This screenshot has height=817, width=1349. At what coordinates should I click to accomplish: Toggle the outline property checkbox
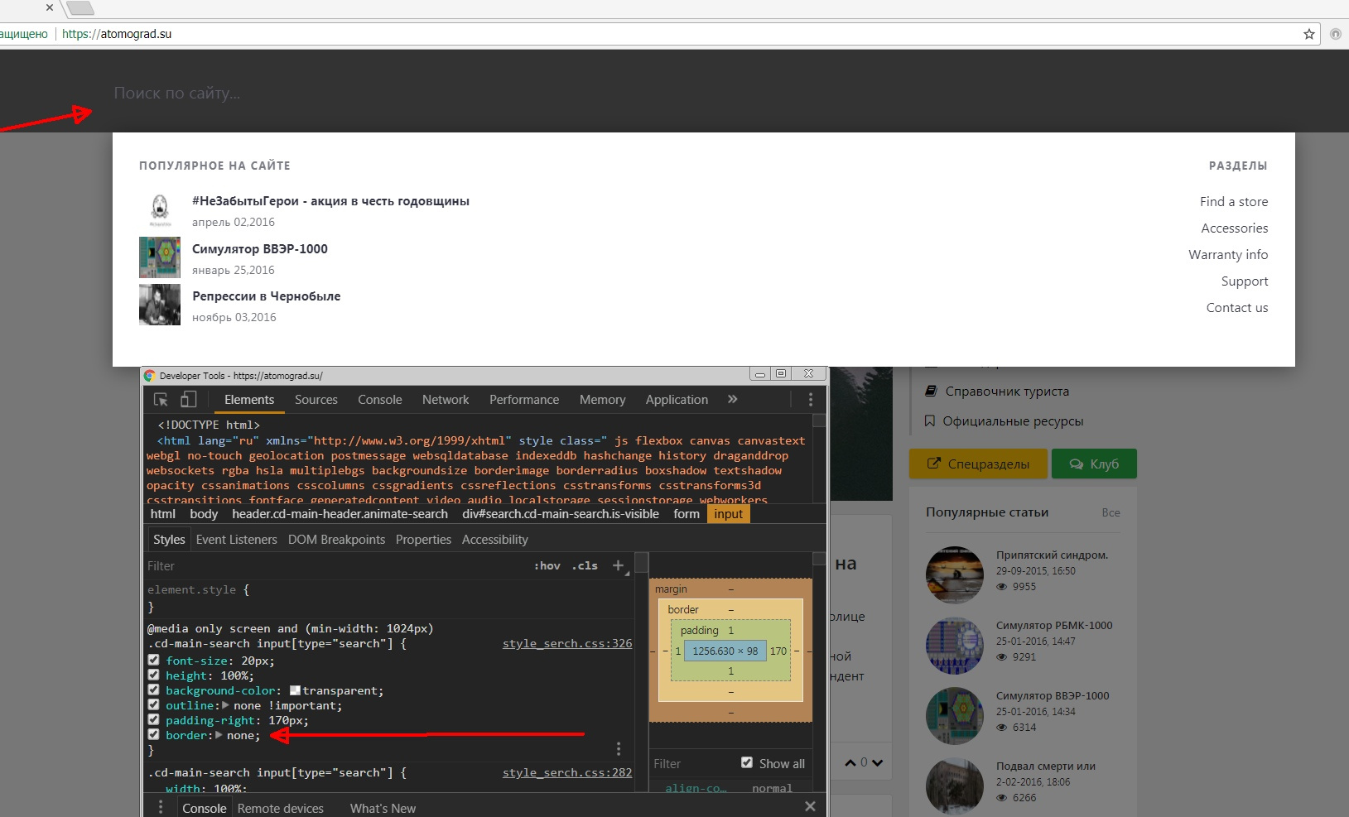[153, 704]
